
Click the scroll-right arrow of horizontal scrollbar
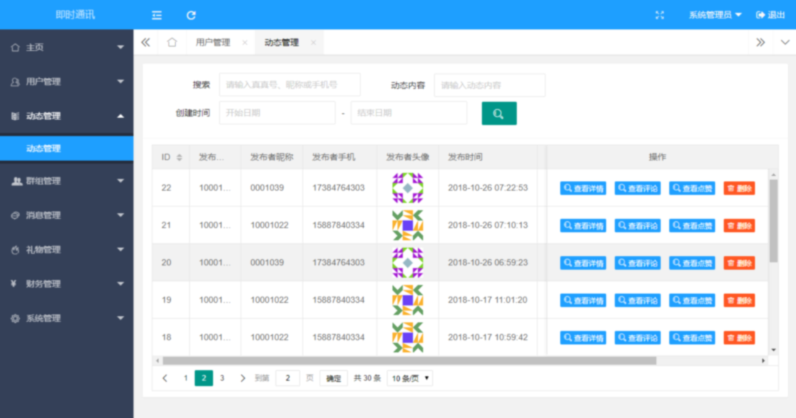(x=763, y=360)
